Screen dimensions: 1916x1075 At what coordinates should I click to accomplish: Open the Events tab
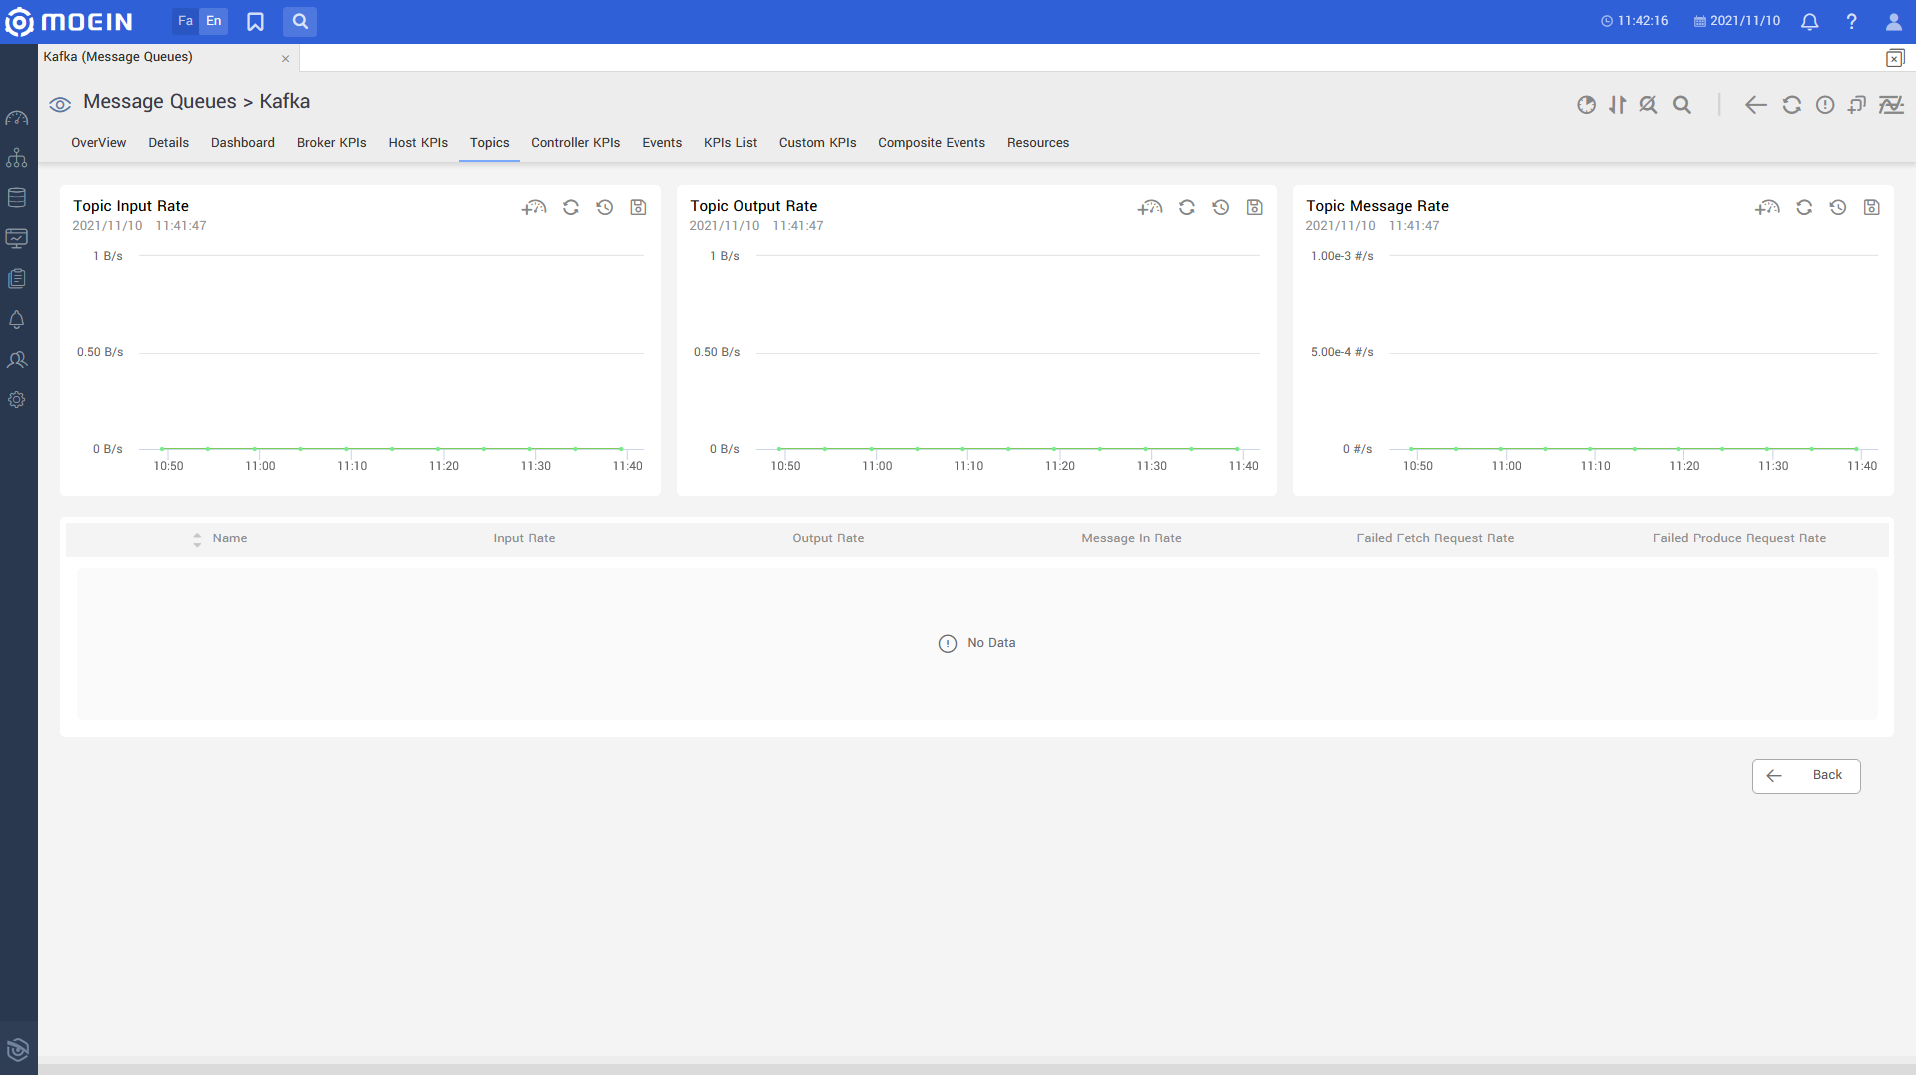[x=662, y=143]
